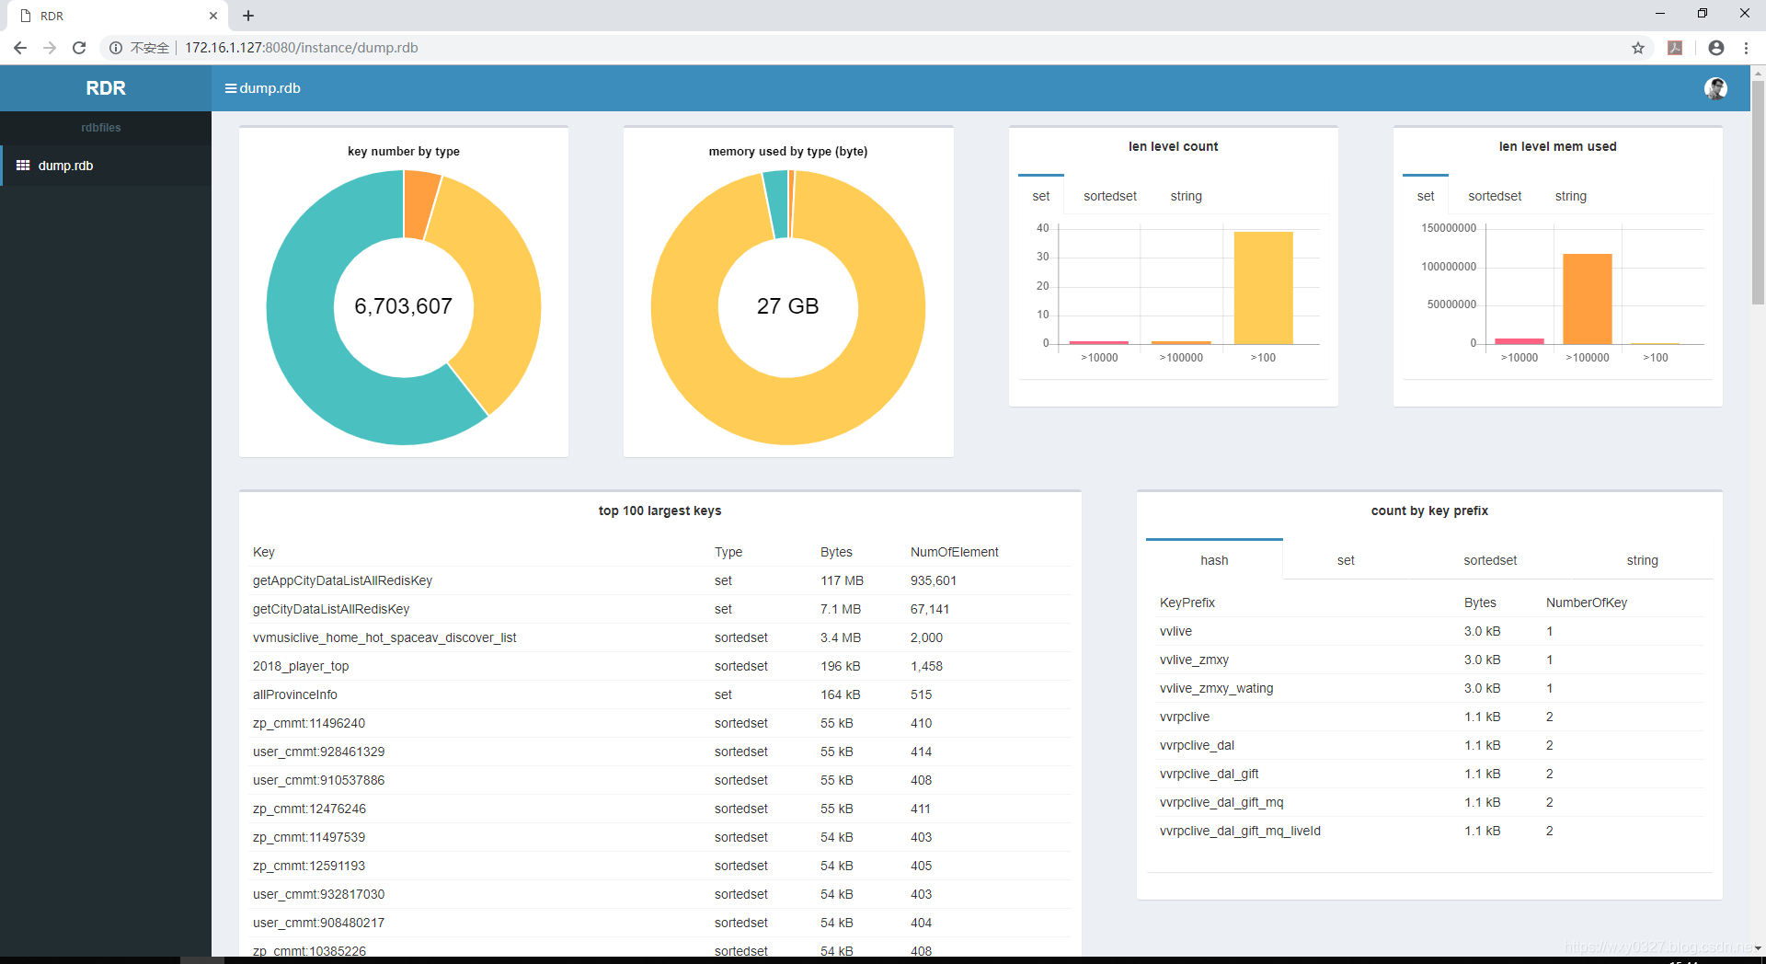Click the orange >100000 bar in len level mem used
Screen dimensions: 1766x964
click(x=1588, y=299)
